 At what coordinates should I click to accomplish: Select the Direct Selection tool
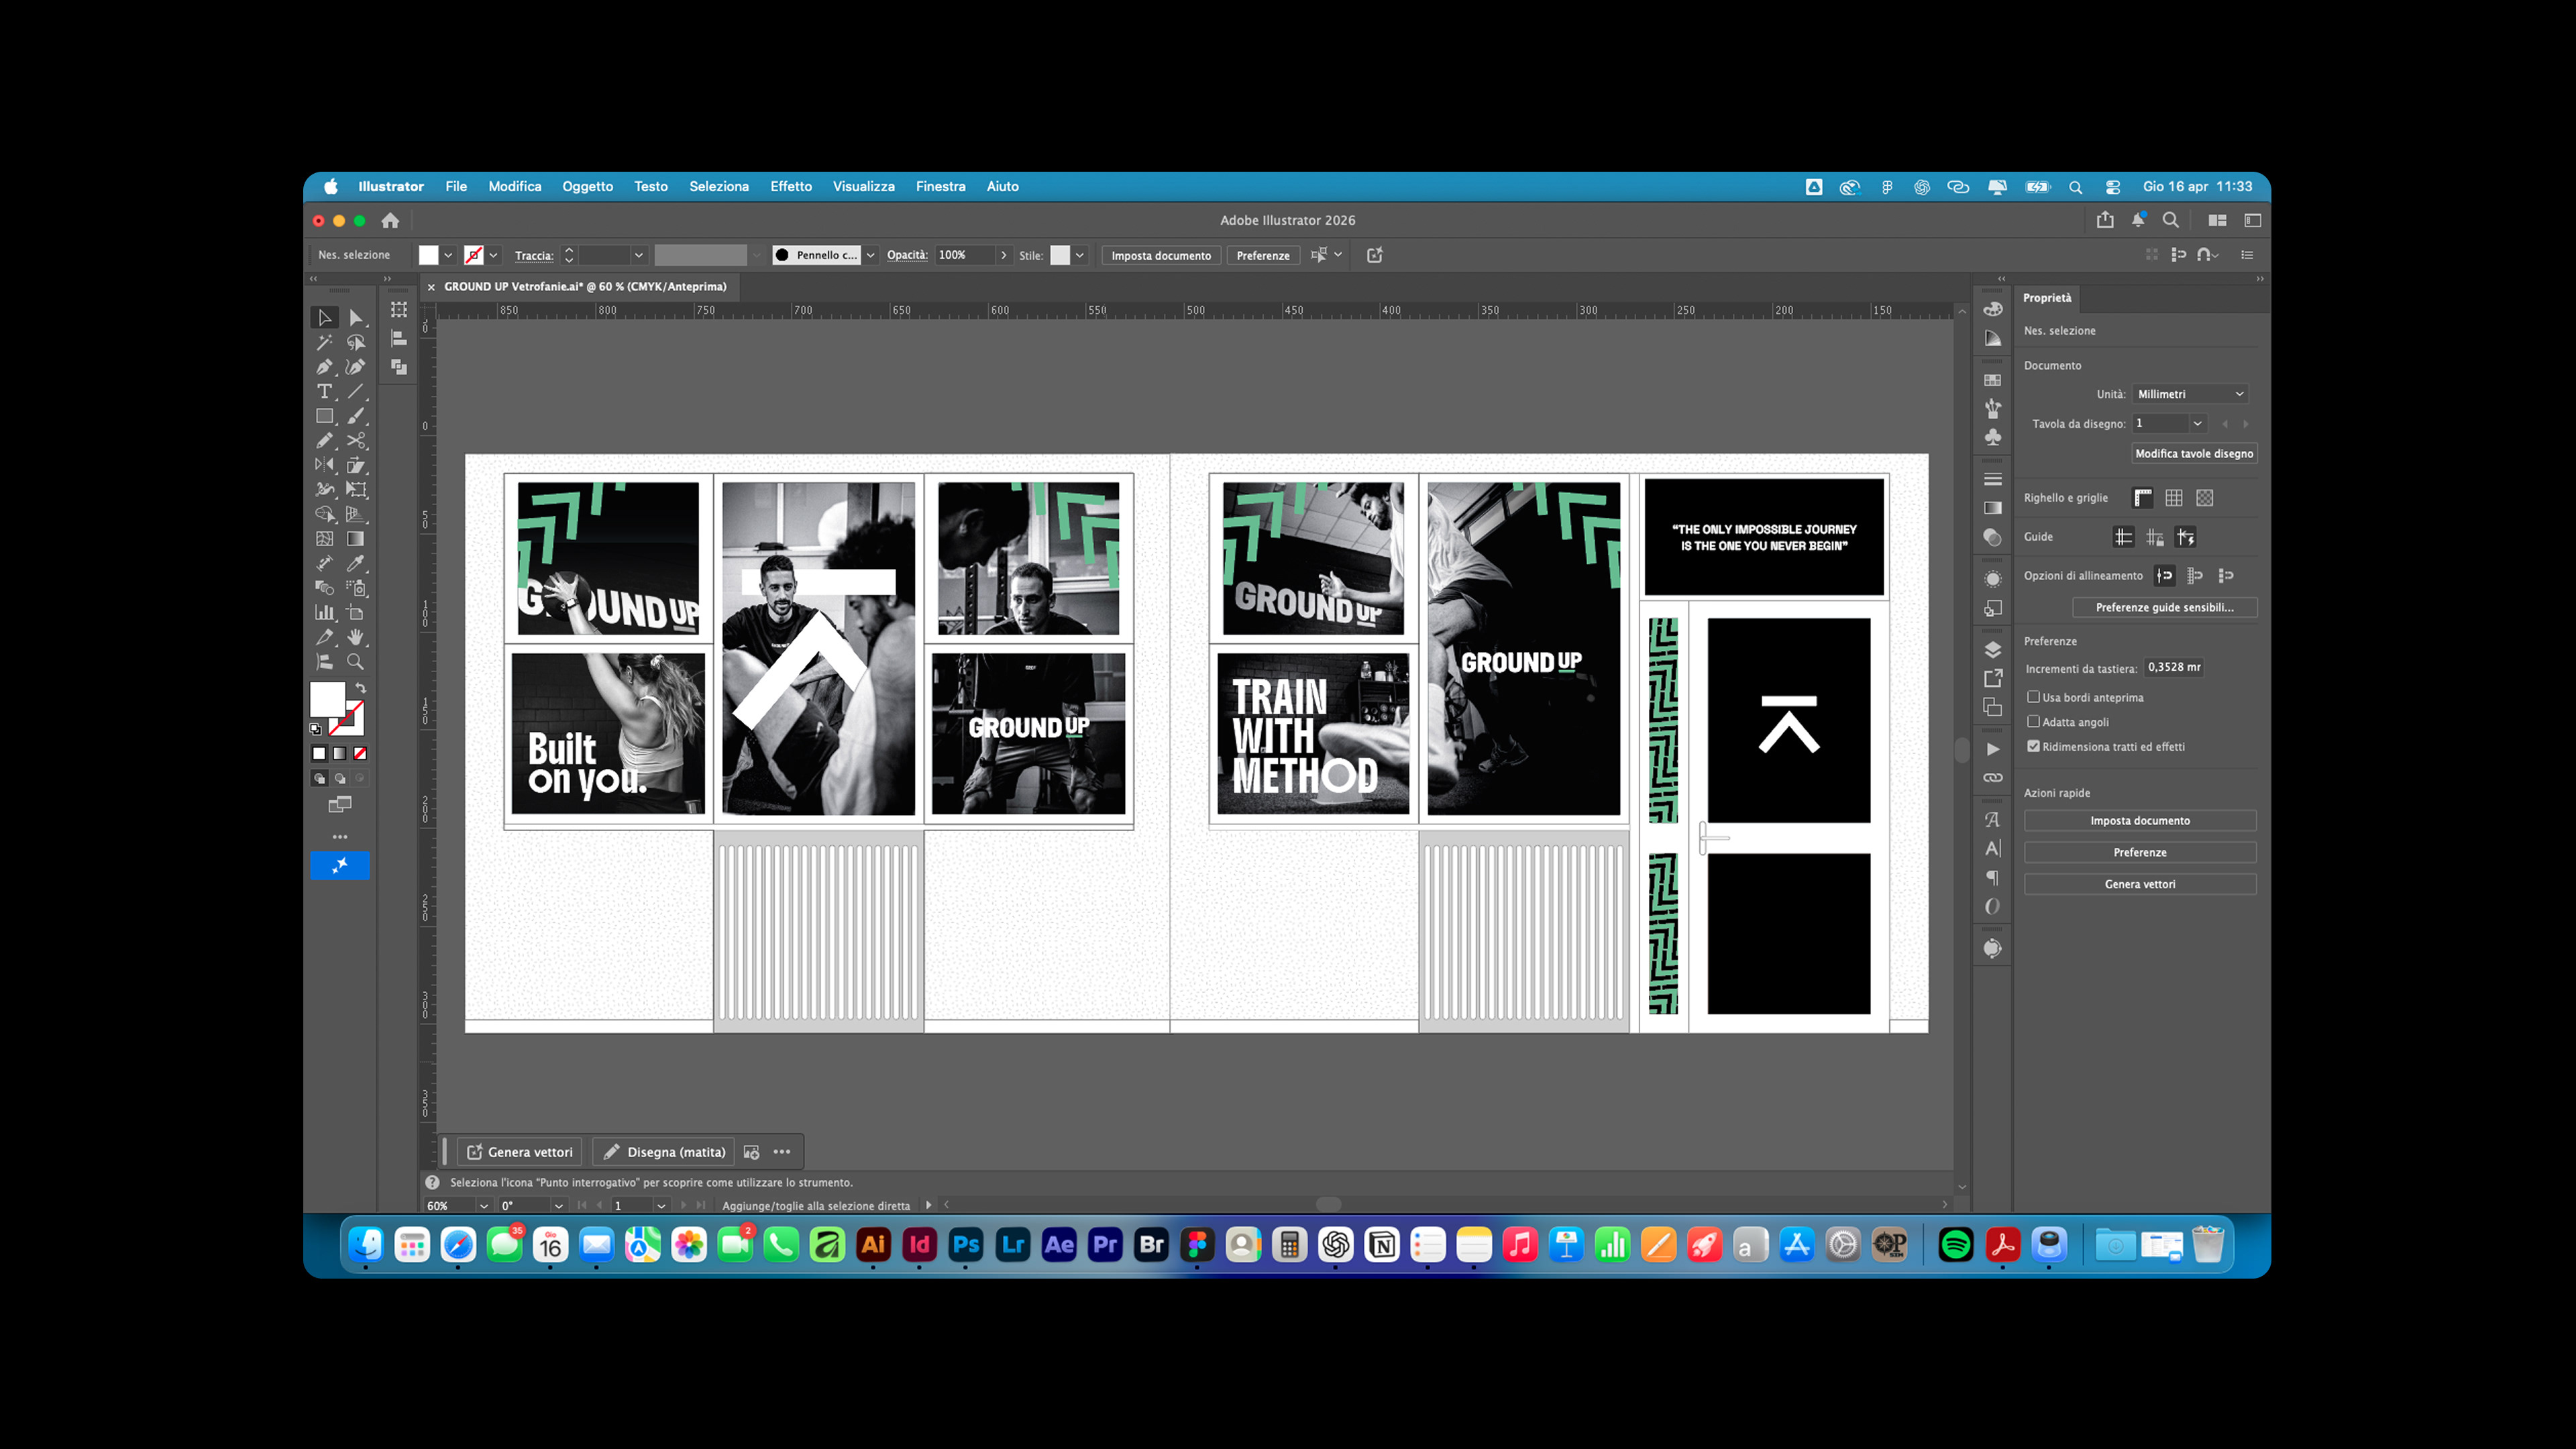(356, 318)
